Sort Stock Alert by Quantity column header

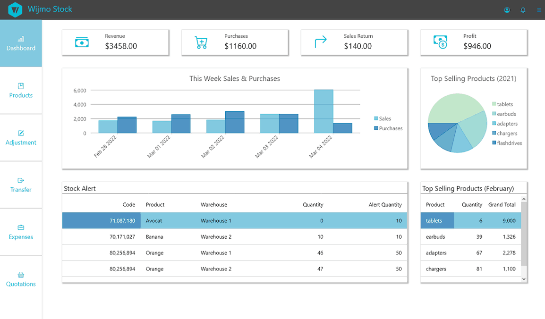tap(313, 205)
